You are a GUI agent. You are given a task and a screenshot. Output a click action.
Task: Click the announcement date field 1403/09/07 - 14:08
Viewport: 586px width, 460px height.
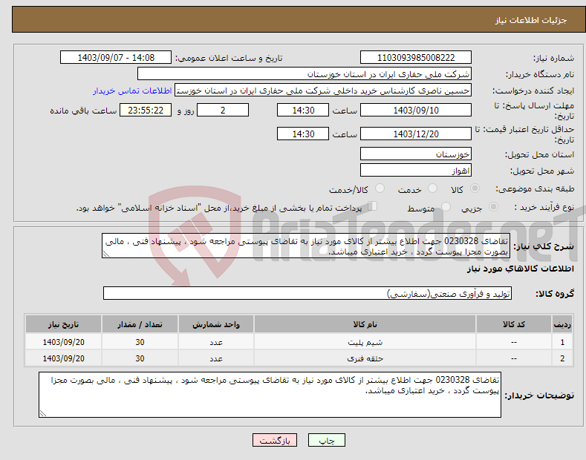click(x=116, y=58)
